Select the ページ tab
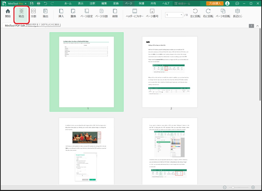 pyautogui.click(x=128, y=3)
